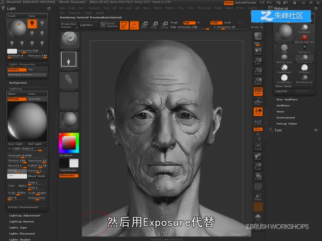
Task: Select the SkinShade4 material sphere
Action: click(x=304, y=29)
